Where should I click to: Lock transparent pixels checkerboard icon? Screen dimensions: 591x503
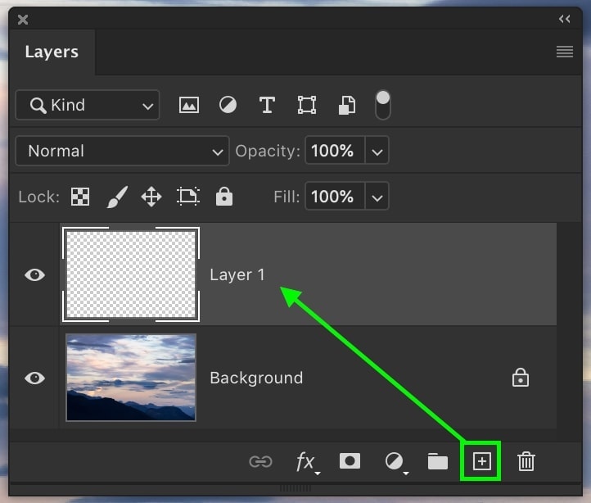click(x=80, y=197)
